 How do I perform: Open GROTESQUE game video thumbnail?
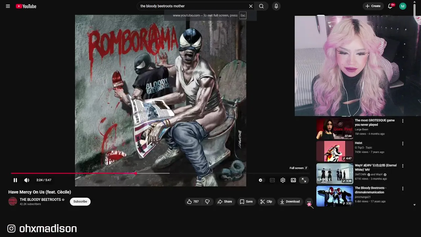pyautogui.click(x=334, y=129)
